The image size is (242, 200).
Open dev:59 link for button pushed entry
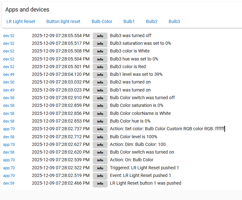point(9,183)
